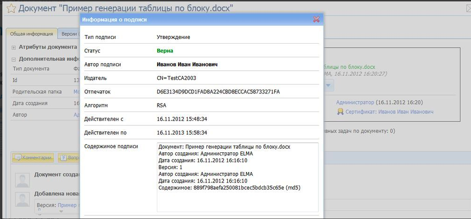Close the signature information dialog
This screenshot has height=219, width=471.
pos(316,20)
